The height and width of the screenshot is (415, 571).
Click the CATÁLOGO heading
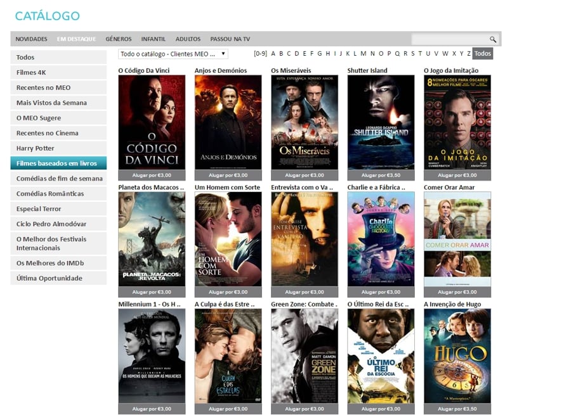[x=48, y=16]
